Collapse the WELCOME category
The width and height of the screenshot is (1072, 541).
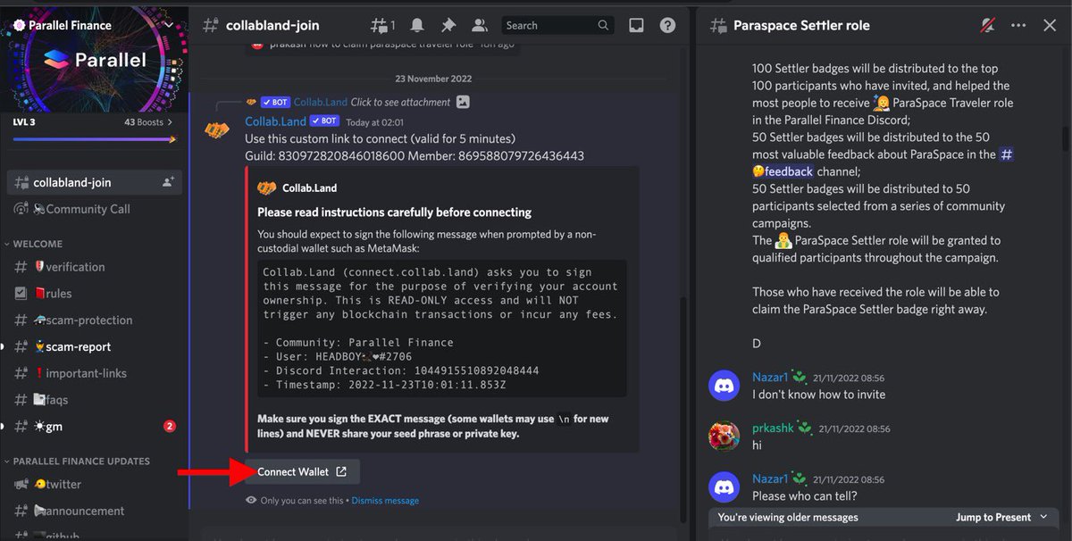[x=38, y=243]
